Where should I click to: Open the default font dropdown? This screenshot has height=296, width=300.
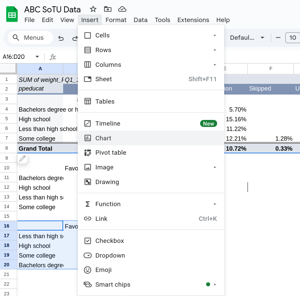247,38
